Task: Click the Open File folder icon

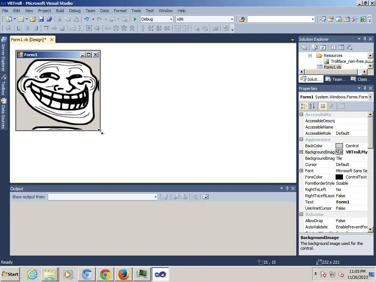Action: point(33,19)
